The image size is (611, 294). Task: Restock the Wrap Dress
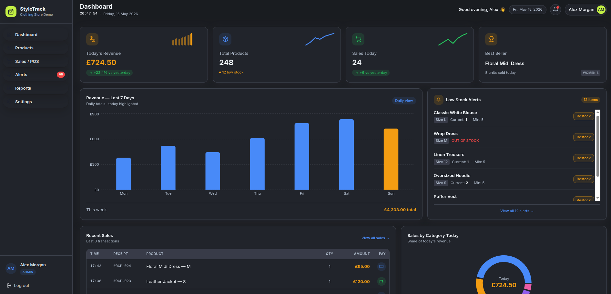pyautogui.click(x=584, y=137)
